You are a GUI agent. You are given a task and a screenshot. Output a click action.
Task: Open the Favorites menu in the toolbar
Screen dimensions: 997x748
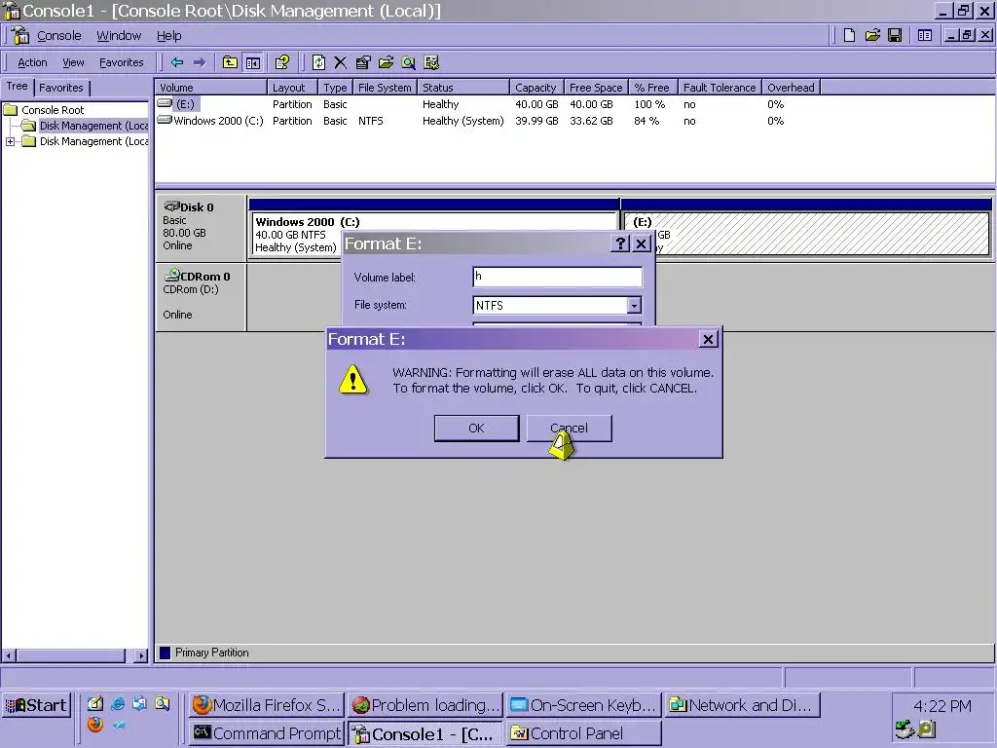pos(122,62)
